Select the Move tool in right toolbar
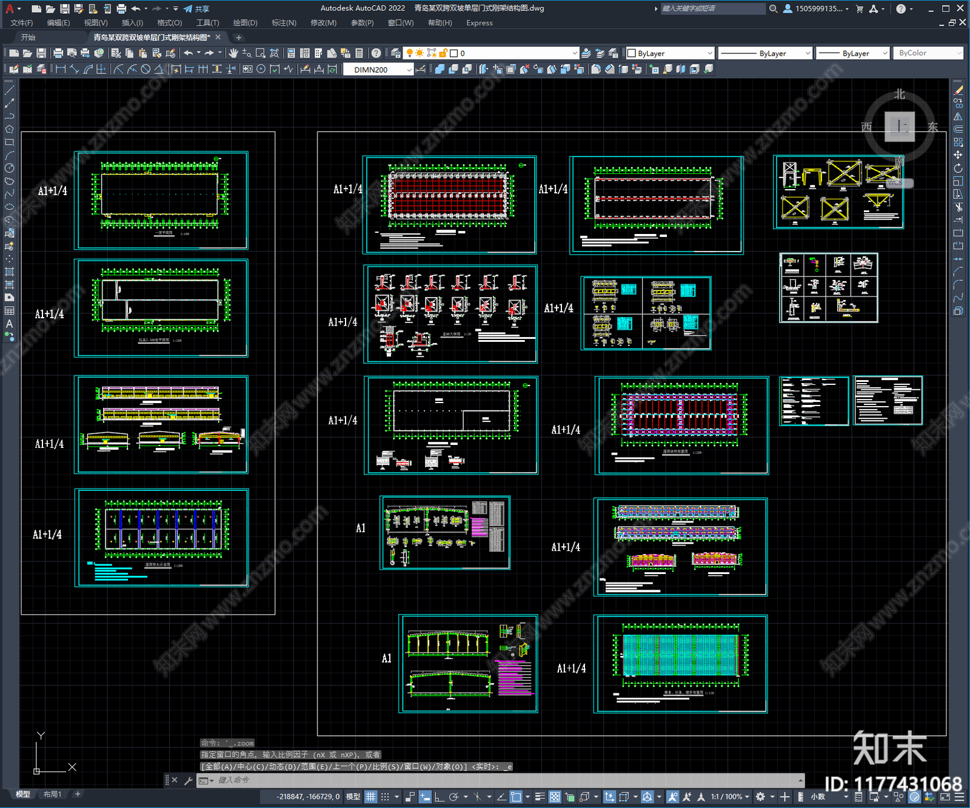 (x=958, y=155)
